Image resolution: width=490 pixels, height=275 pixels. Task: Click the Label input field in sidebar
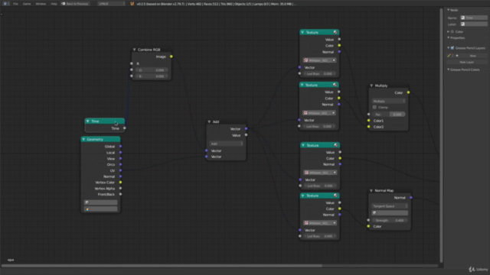point(474,24)
